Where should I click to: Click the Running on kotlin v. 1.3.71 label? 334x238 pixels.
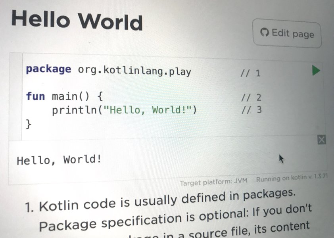[293, 179]
